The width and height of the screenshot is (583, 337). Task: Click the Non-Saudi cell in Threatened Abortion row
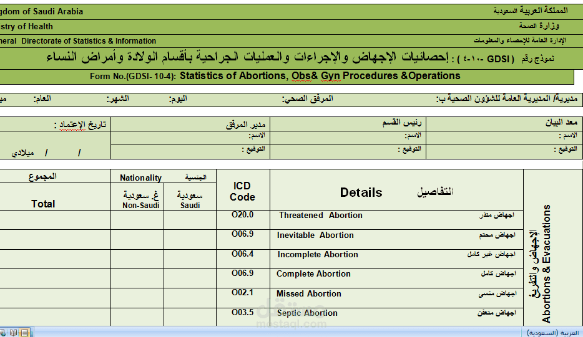[137, 220]
